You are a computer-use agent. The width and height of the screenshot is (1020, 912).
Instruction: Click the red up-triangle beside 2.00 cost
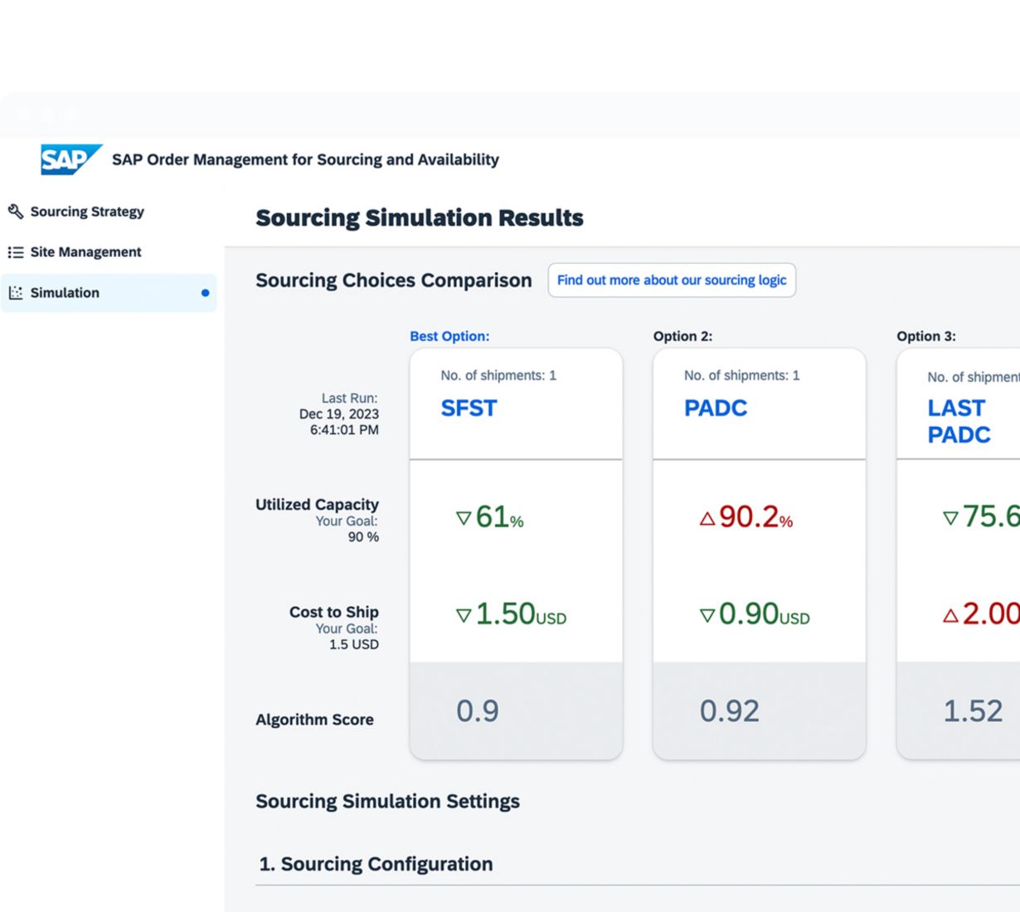coord(950,615)
